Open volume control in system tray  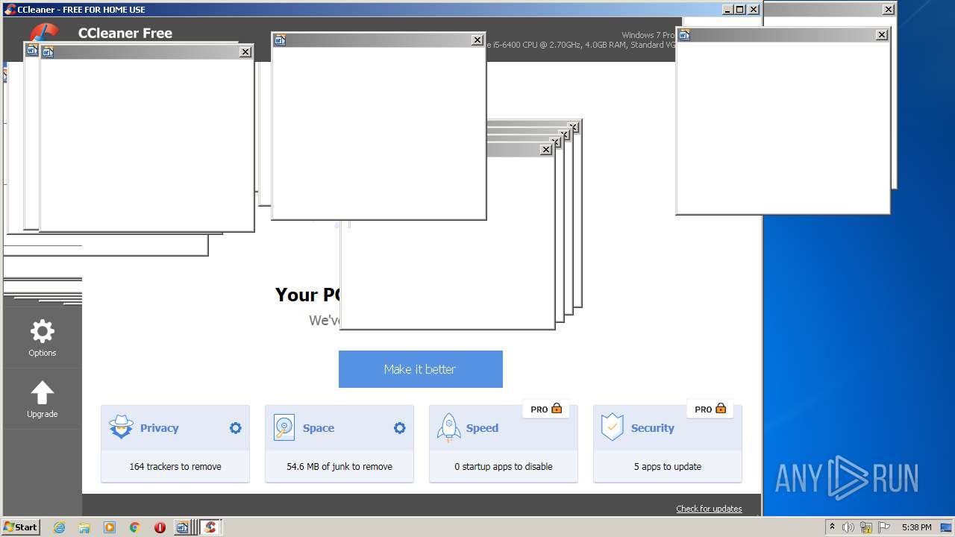pyautogui.click(x=848, y=527)
